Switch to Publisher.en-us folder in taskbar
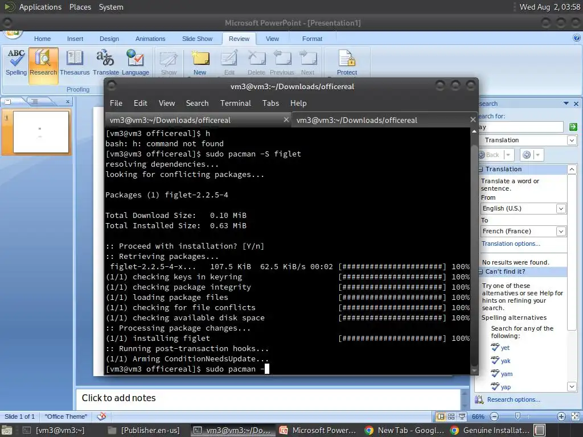This screenshot has height=437, width=583. [144, 430]
